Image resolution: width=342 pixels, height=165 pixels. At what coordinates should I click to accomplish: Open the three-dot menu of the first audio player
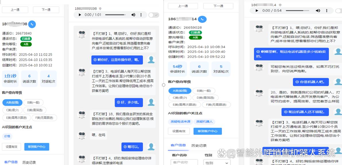coord(141,15)
